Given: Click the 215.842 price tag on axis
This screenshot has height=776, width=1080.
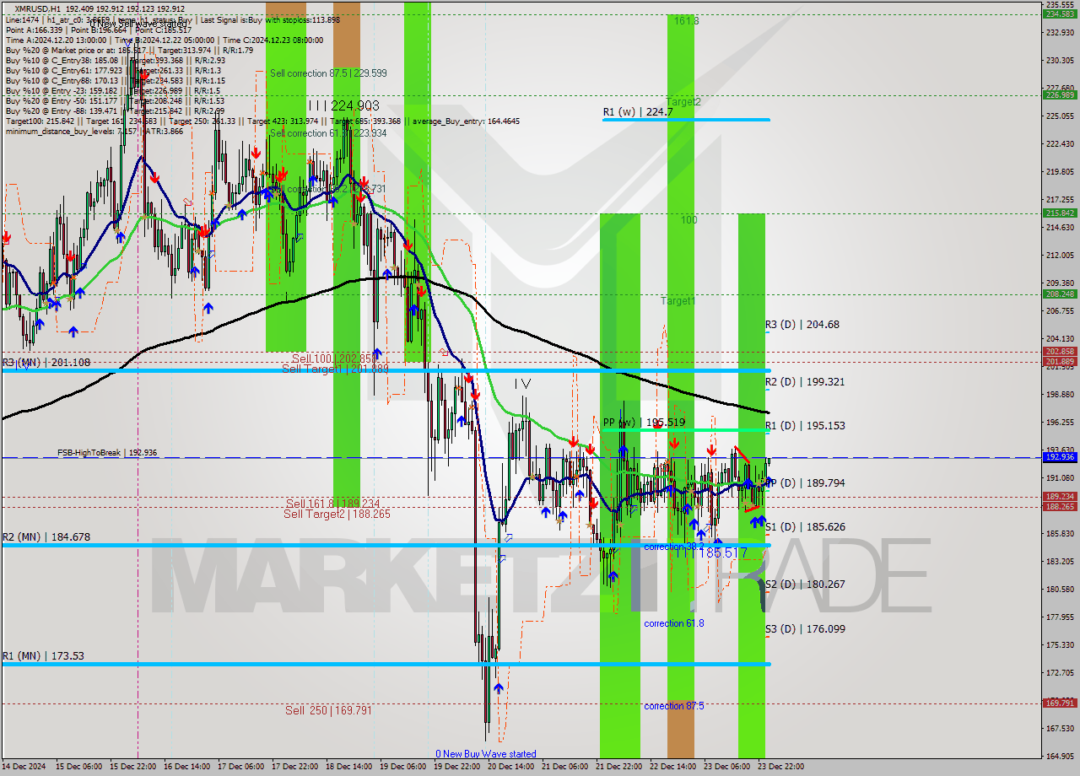Looking at the screenshot, I should pyautogui.click(x=1061, y=213).
